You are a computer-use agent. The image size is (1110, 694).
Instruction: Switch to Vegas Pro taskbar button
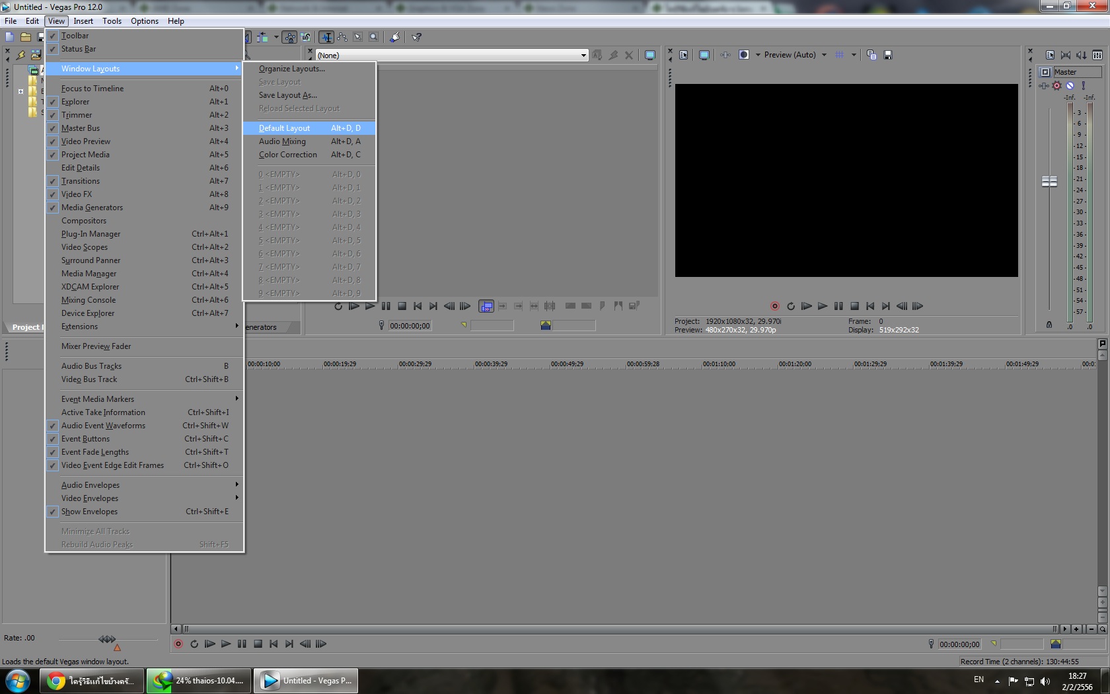(307, 681)
